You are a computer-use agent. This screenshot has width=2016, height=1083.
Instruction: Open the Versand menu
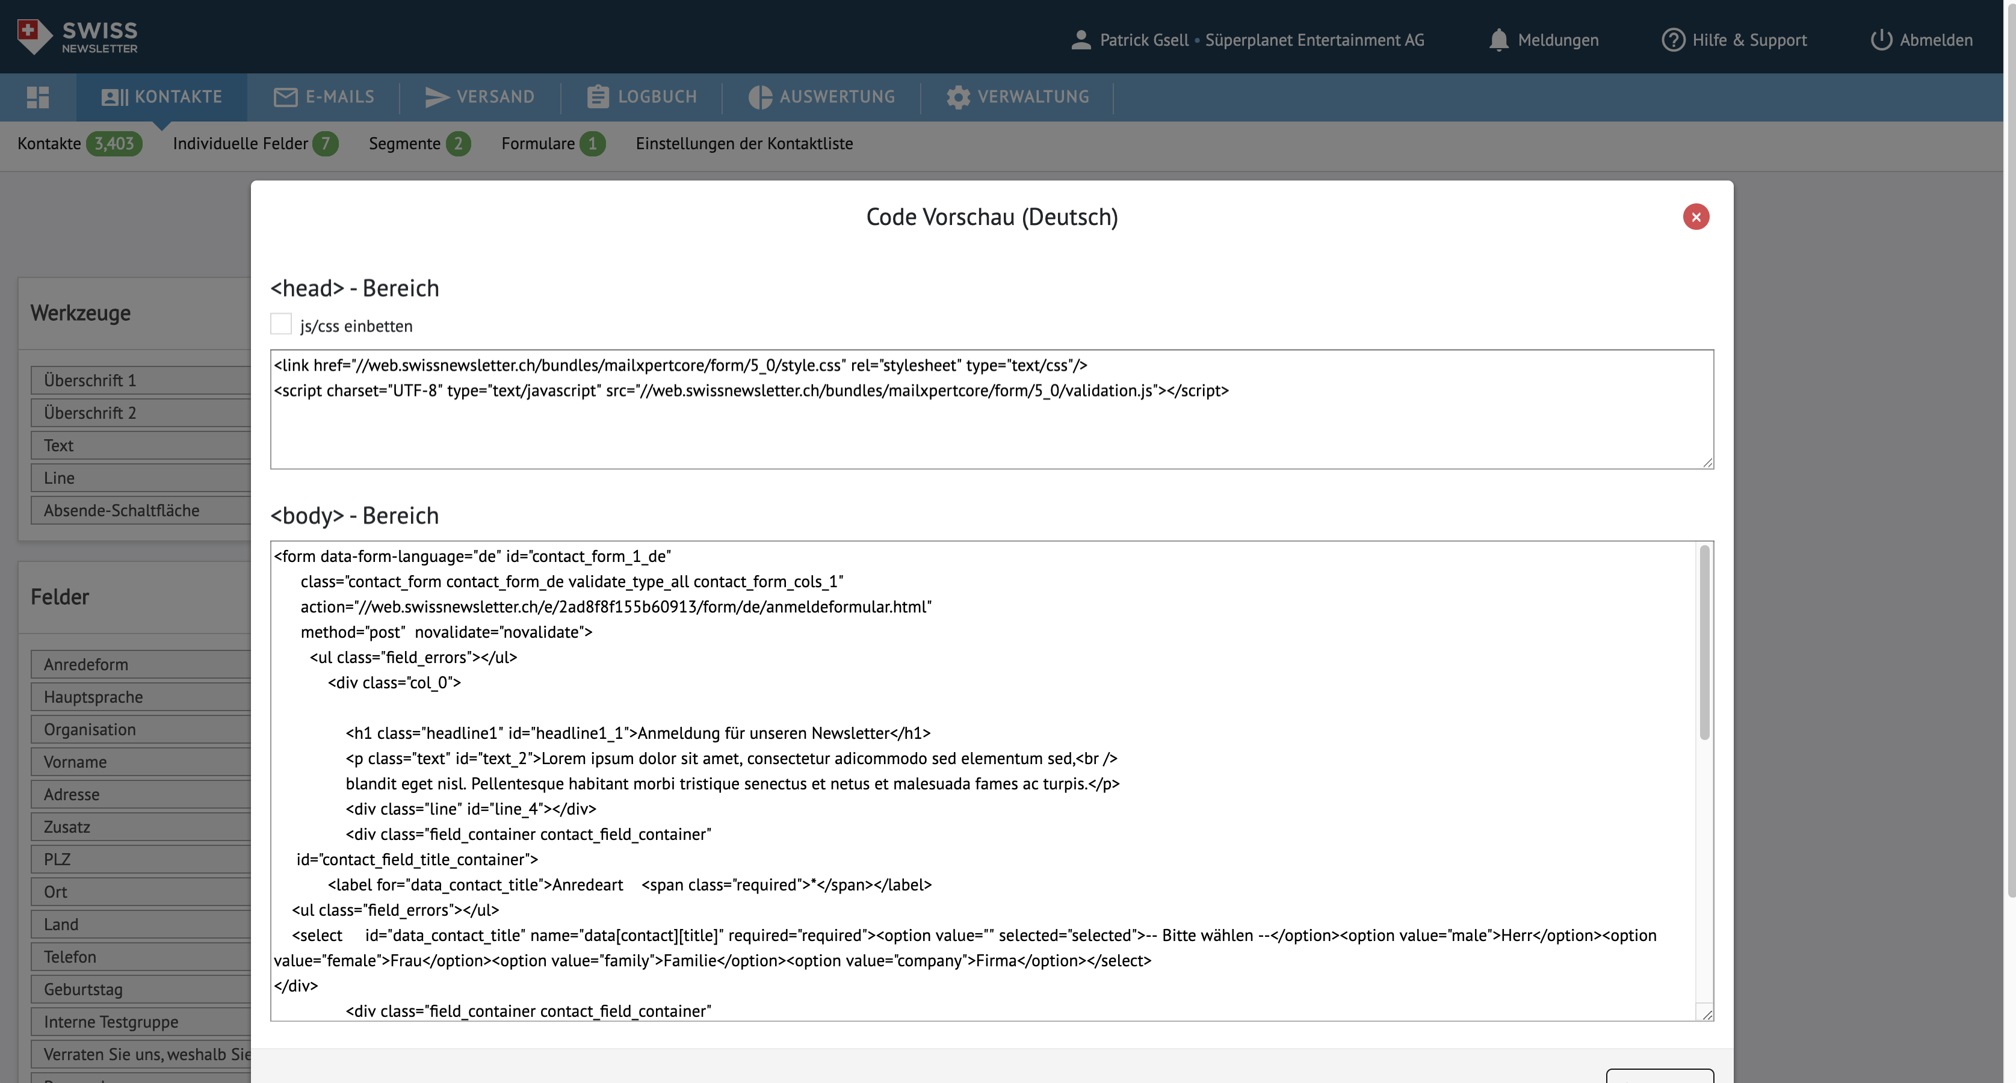[480, 97]
